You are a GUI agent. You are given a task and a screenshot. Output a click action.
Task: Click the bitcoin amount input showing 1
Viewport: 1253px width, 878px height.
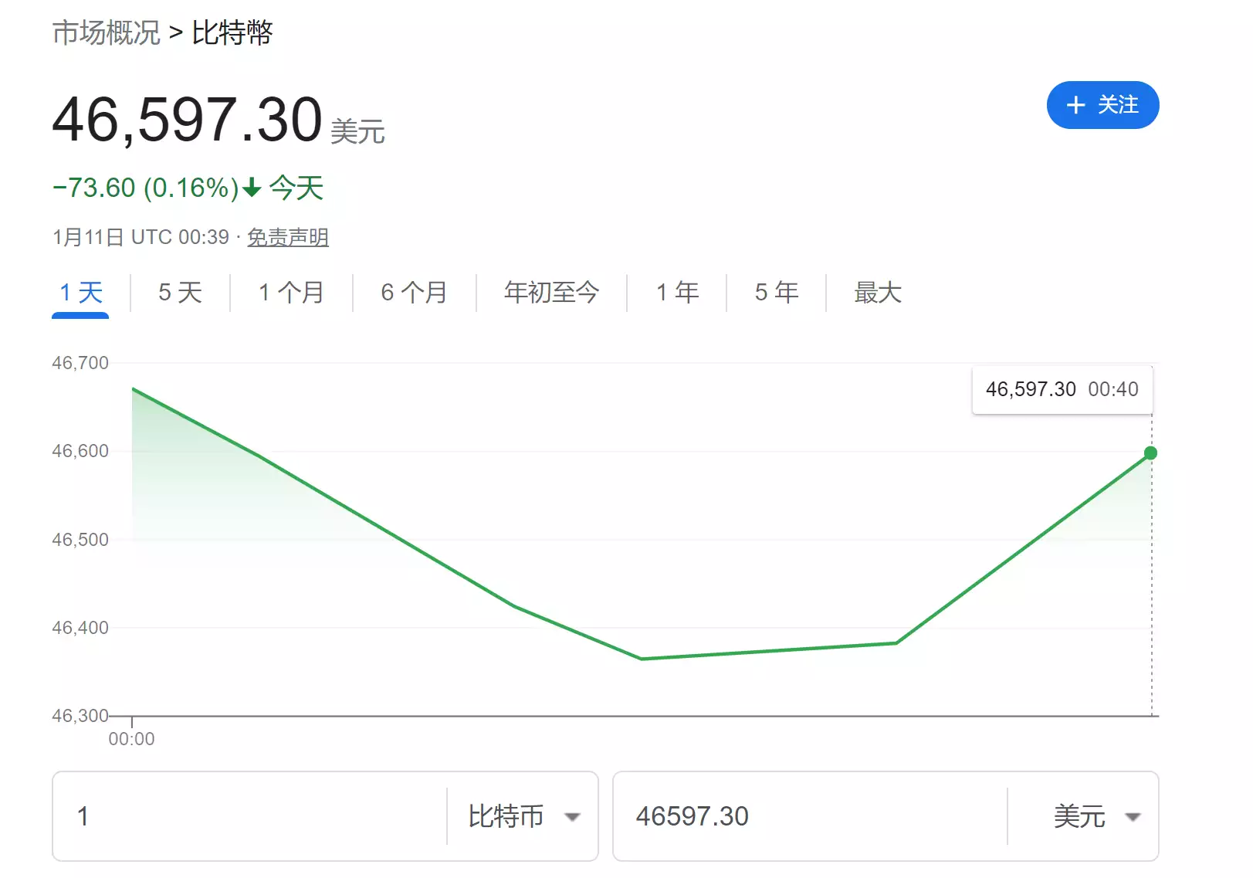point(250,816)
